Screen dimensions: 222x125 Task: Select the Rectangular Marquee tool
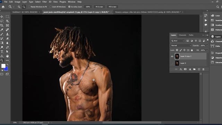pyautogui.click(x=7, y=17)
